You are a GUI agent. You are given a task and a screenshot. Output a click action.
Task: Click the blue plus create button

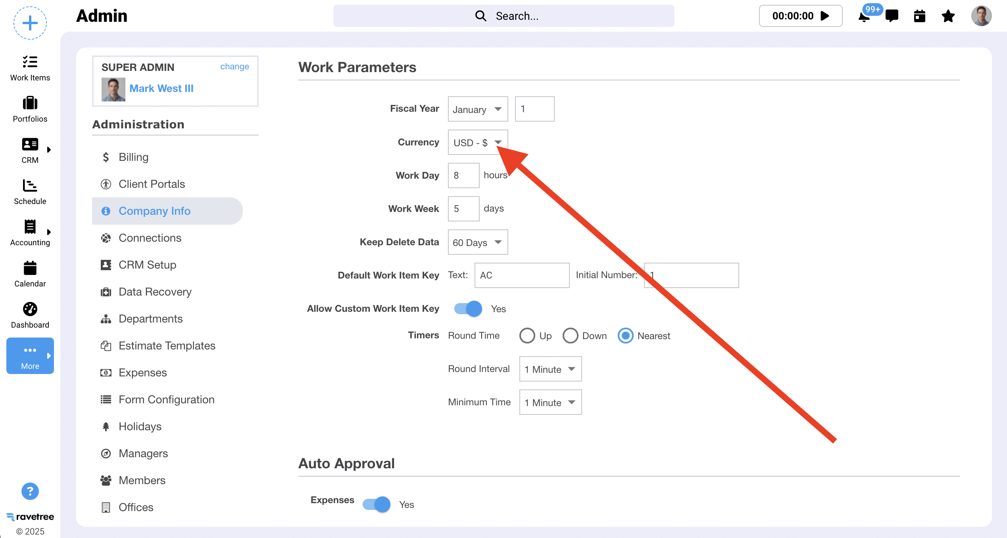30,23
